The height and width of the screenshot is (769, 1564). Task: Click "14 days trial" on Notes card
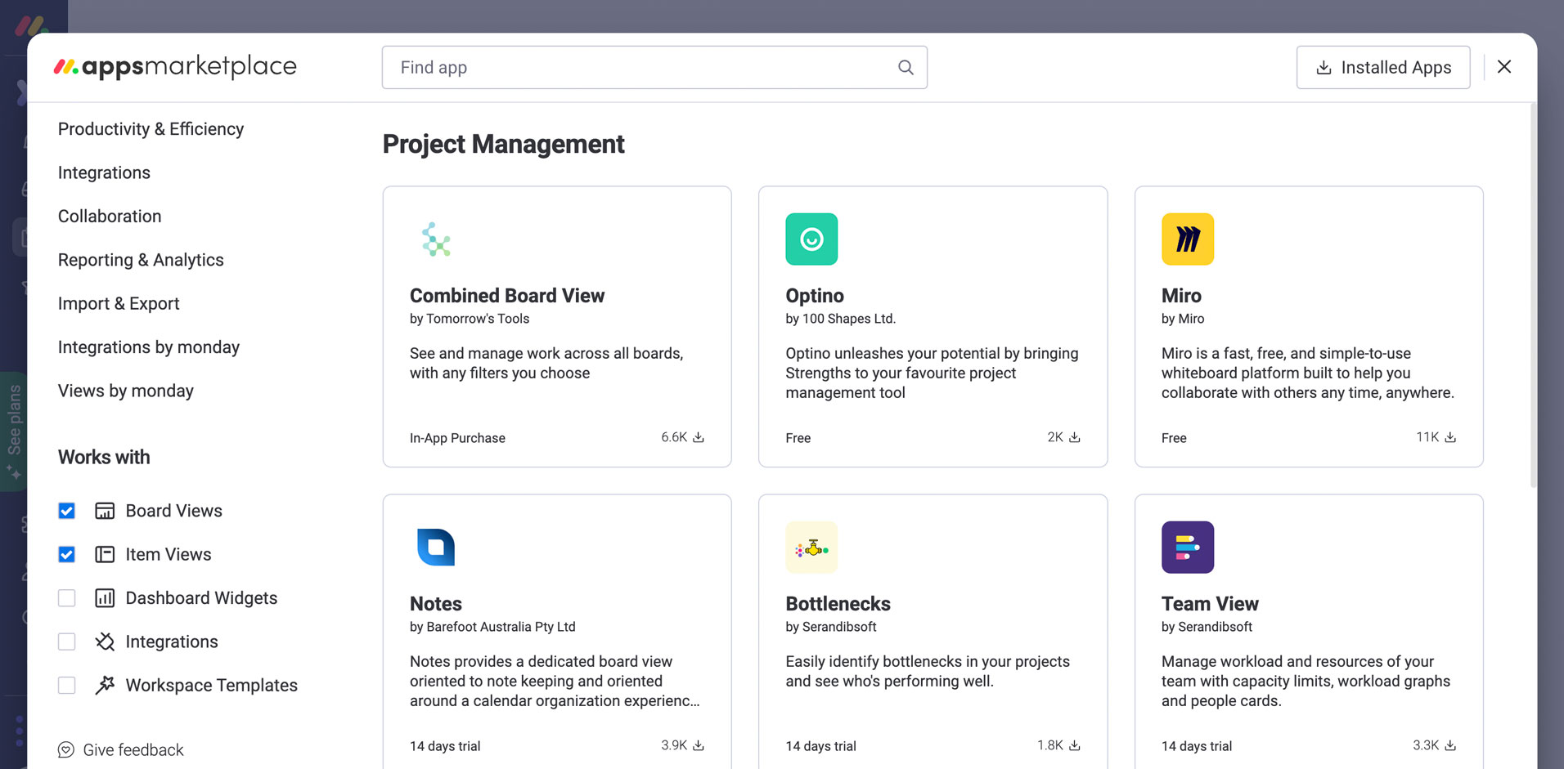point(445,746)
